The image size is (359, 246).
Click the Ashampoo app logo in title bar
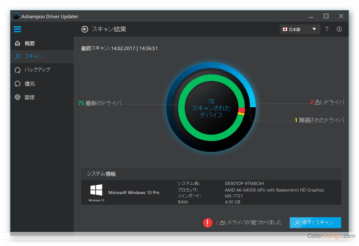click(16, 16)
